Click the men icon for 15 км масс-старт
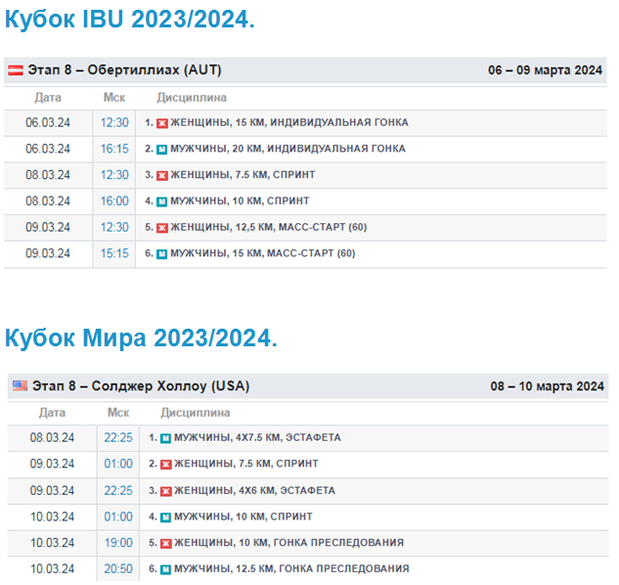 click(x=162, y=254)
